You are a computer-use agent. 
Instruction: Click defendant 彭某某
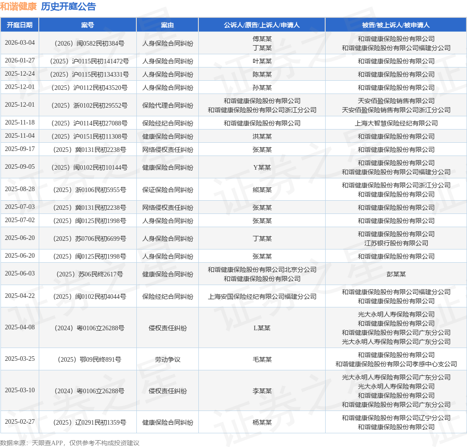[396, 274]
